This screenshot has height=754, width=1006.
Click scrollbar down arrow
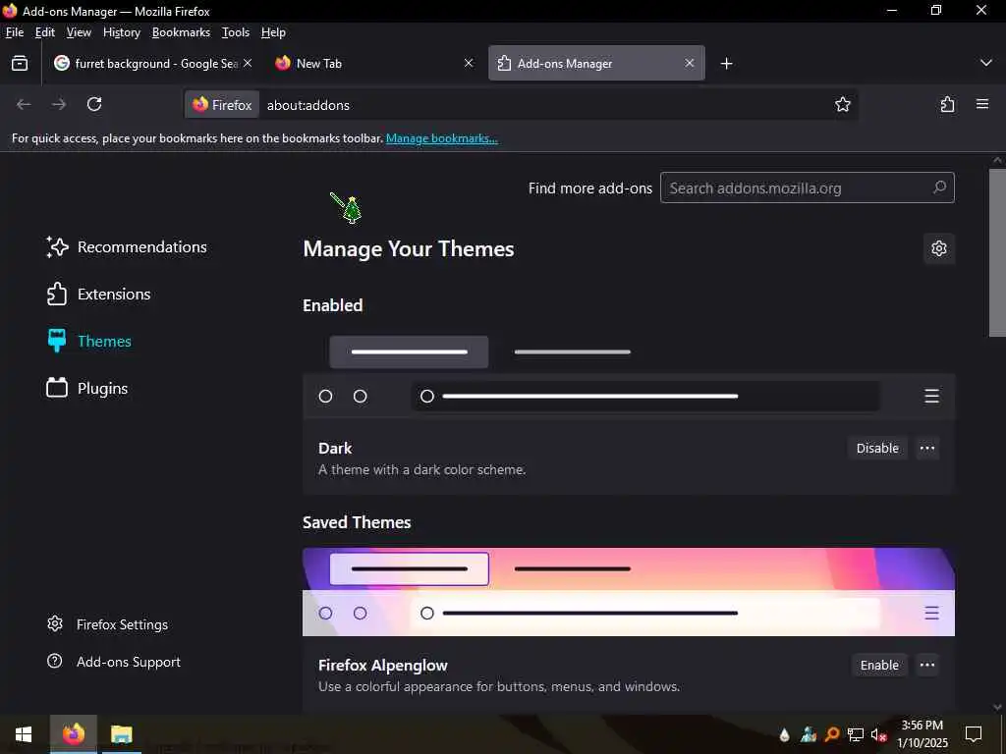(997, 707)
